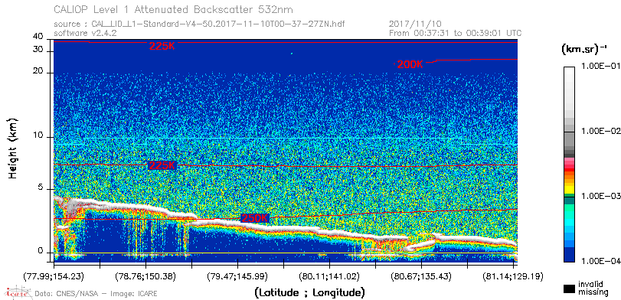Click the '250K' isotherm label
This screenshot has width=621, height=300.
point(255,218)
